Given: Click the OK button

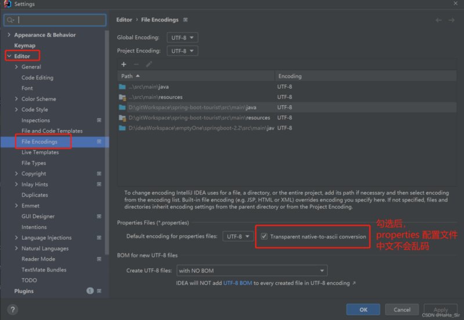Looking at the screenshot, I should point(363,310).
